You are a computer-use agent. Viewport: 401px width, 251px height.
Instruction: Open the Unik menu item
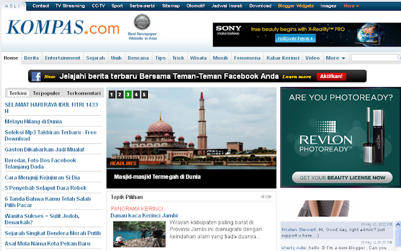(117, 58)
